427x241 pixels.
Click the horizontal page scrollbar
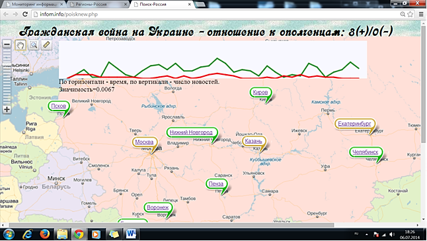(172, 225)
